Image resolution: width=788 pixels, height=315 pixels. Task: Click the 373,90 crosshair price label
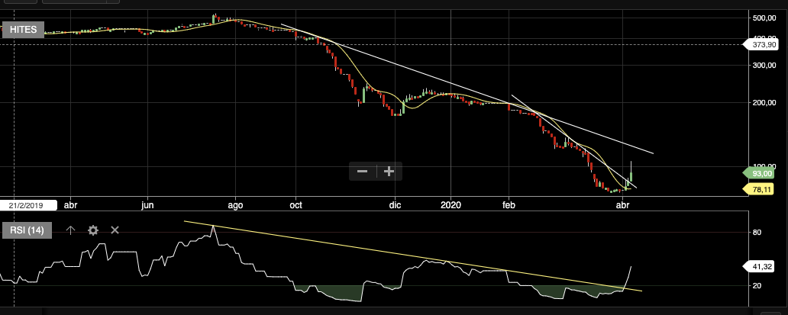[764, 45]
